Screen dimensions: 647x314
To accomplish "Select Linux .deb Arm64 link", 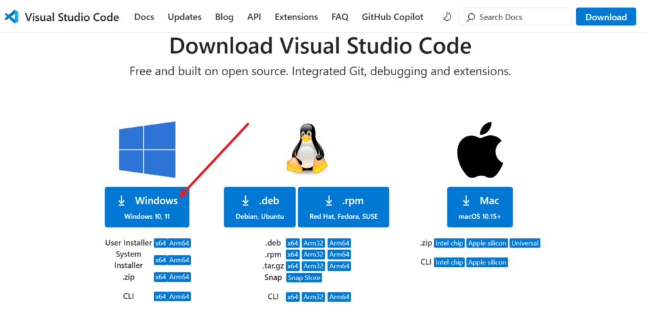I will 339,243.
